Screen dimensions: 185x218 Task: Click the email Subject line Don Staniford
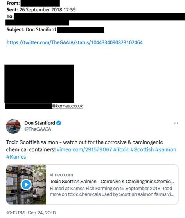[x=31, y=30]
